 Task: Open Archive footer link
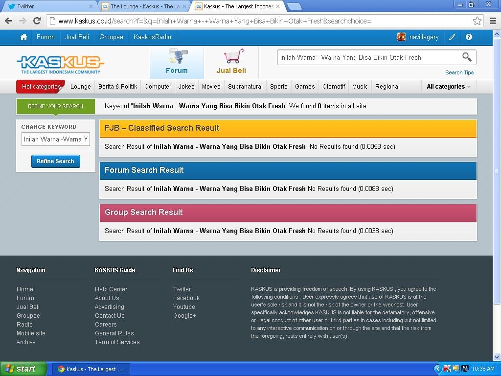[26, 342]
